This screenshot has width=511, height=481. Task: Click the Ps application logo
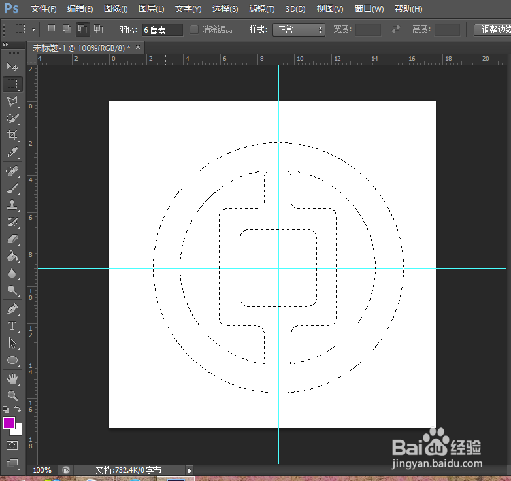tap(11, 8)
